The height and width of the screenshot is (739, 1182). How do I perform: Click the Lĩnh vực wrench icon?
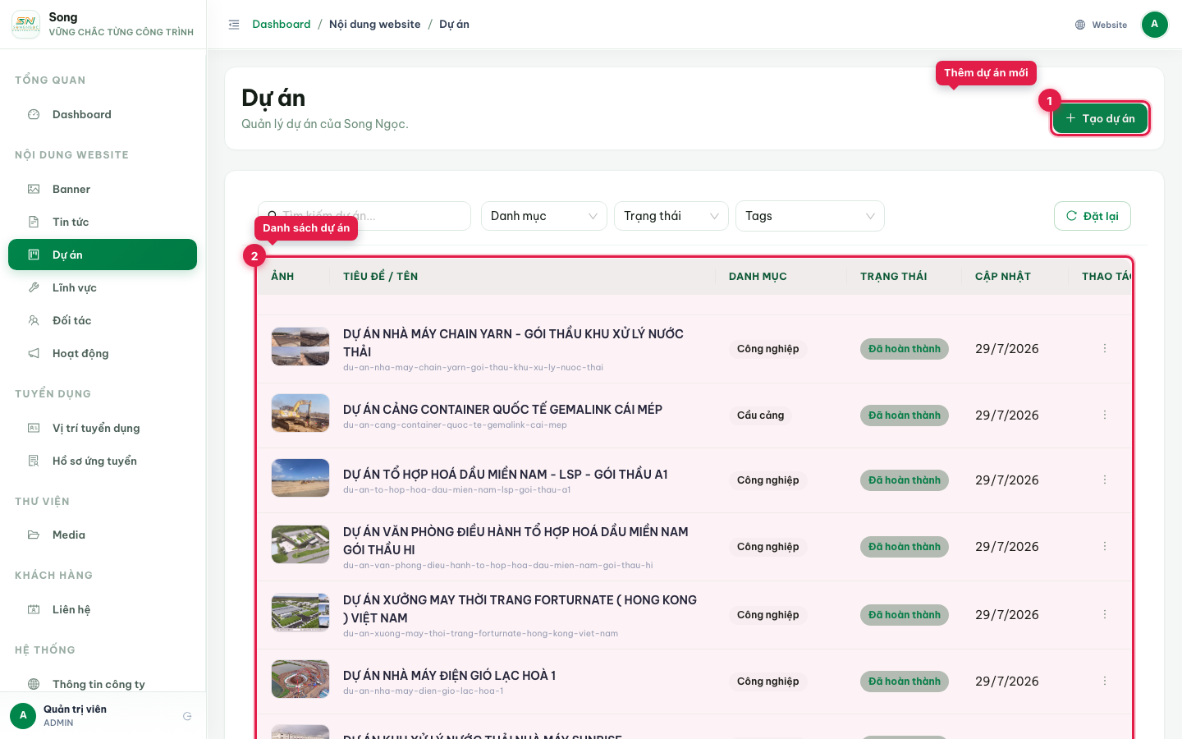point(34,288)
